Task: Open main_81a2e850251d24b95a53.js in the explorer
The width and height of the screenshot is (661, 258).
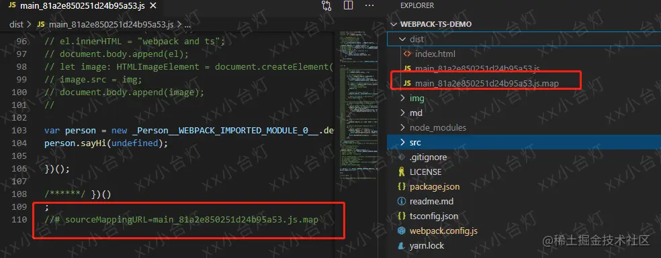Action: pyautogui.click(x=477, y=68)
